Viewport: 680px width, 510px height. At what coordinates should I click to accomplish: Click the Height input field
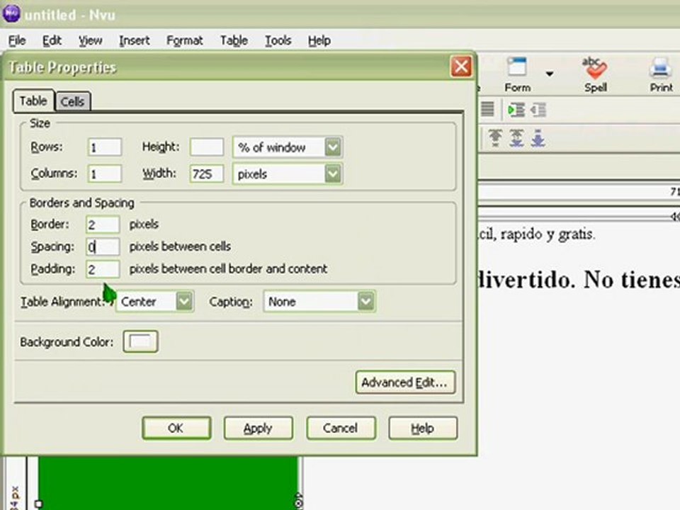[x=207, y=147]
